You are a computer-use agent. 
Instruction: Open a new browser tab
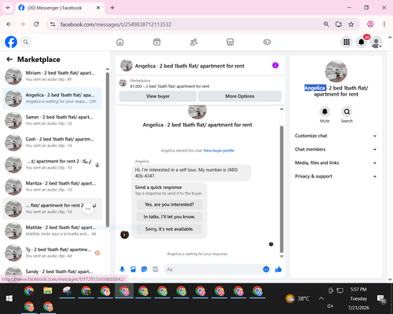point(112,8)
